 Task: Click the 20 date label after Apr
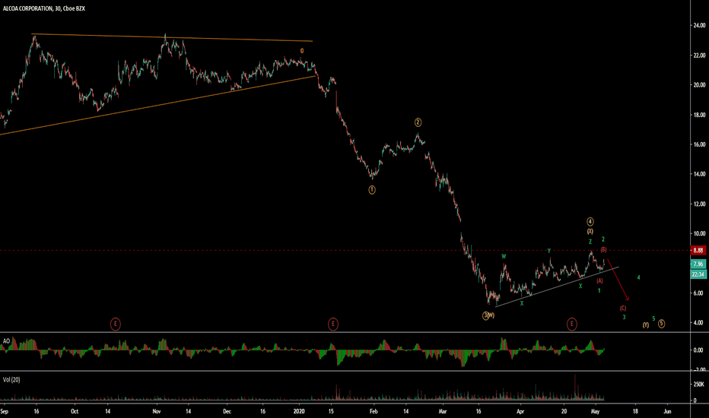point(564,411)
